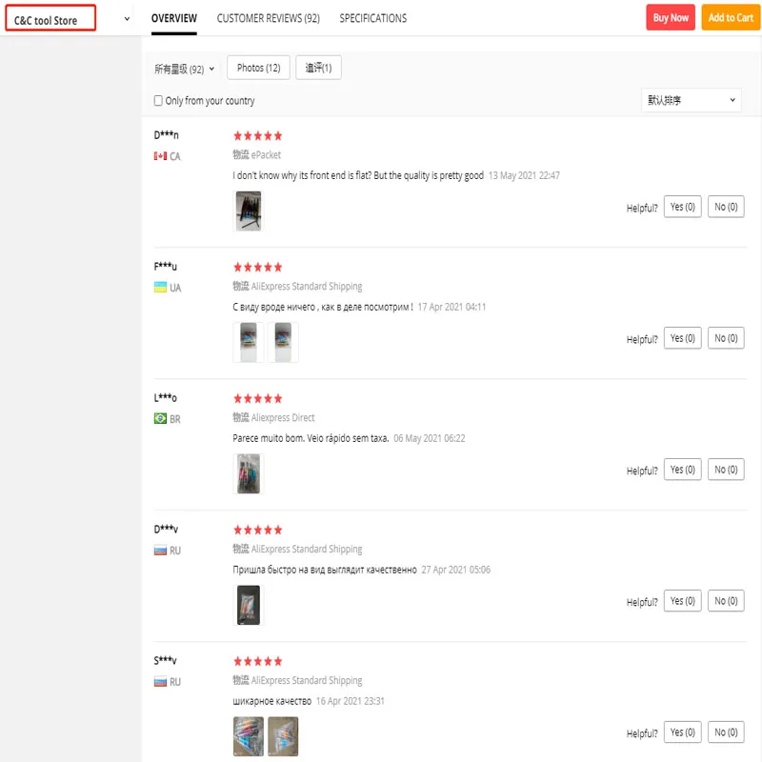Click the Ukraine flag icon beside F***u
Viewport: 762px width, 762px height.
click(160, 288)
